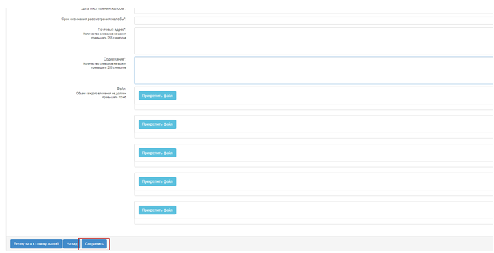Image resolution: width=494 pixels, height=253 pixels.
Task: Select the Файл label
Action: [122, 89]
